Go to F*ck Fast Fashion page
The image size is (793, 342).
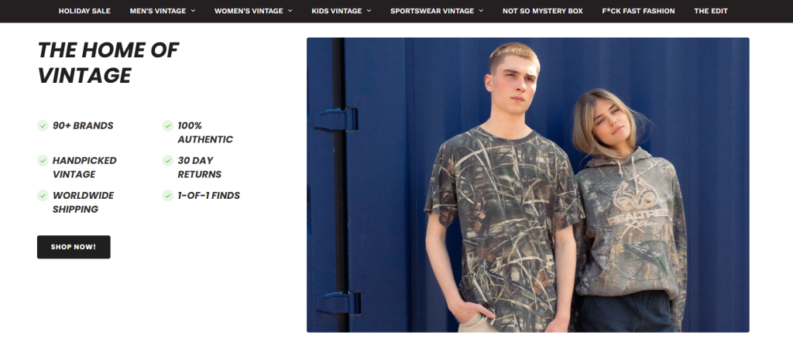click(x=638, y=11)
